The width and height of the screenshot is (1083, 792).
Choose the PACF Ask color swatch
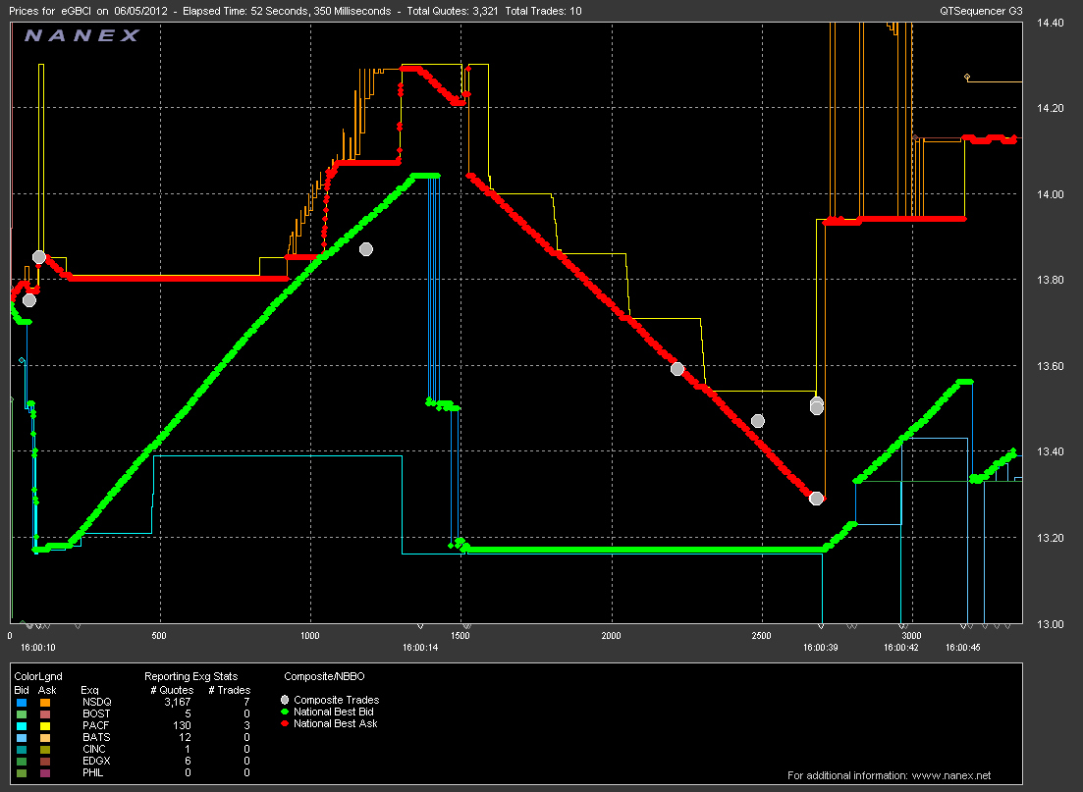(45, 725)
